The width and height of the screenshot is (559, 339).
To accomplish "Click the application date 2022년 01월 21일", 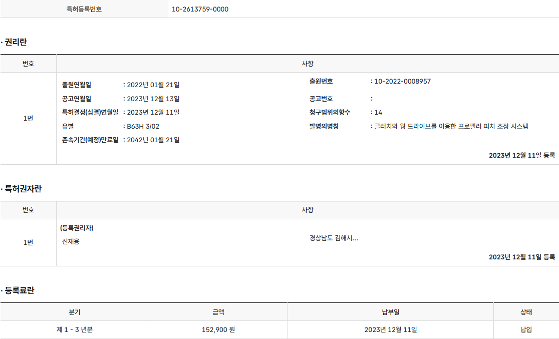I will [x=153, y=85].
